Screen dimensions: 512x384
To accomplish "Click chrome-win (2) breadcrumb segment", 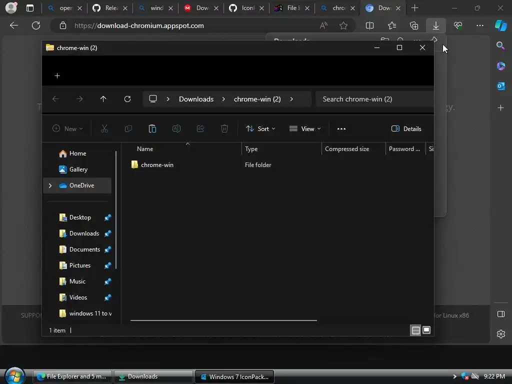I will (257, 99).
